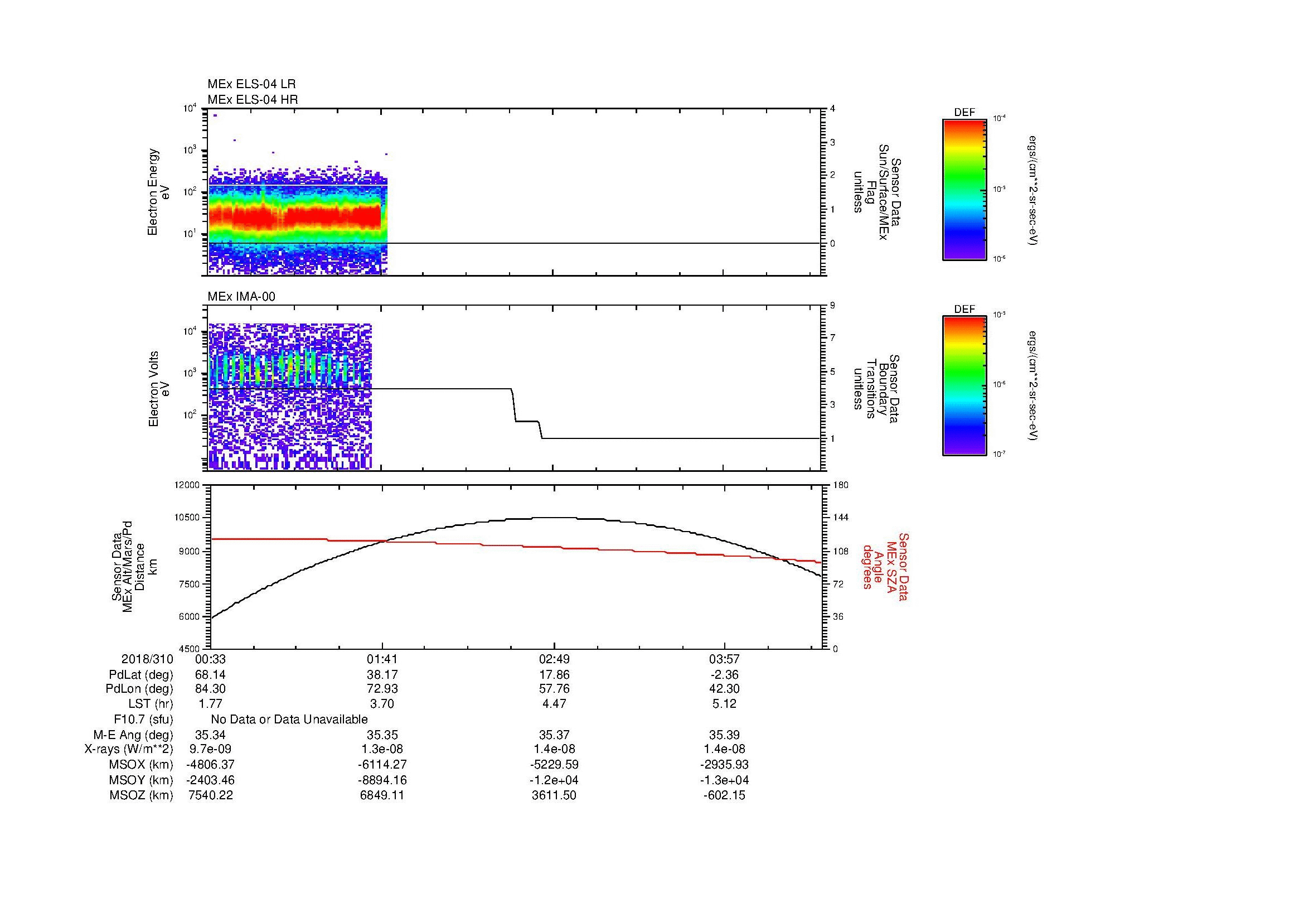1304x922 pixels.
Task: Click the lower DEF color bar
Action: tap(964, 387)
